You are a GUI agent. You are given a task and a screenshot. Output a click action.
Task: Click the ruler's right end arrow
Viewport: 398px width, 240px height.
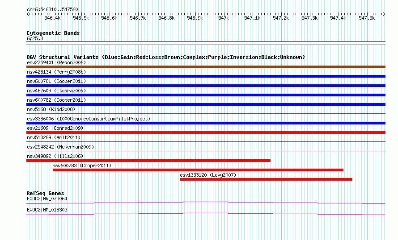point(384,14)
